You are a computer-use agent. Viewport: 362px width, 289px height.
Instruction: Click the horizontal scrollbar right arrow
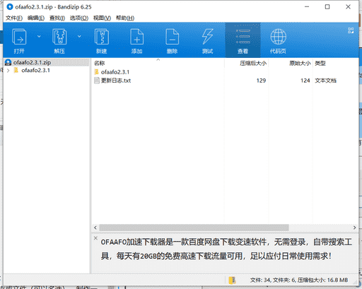354,228
